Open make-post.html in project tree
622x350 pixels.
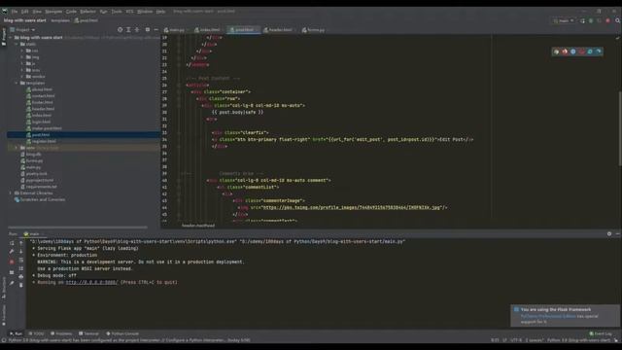[x=44, y=128]
